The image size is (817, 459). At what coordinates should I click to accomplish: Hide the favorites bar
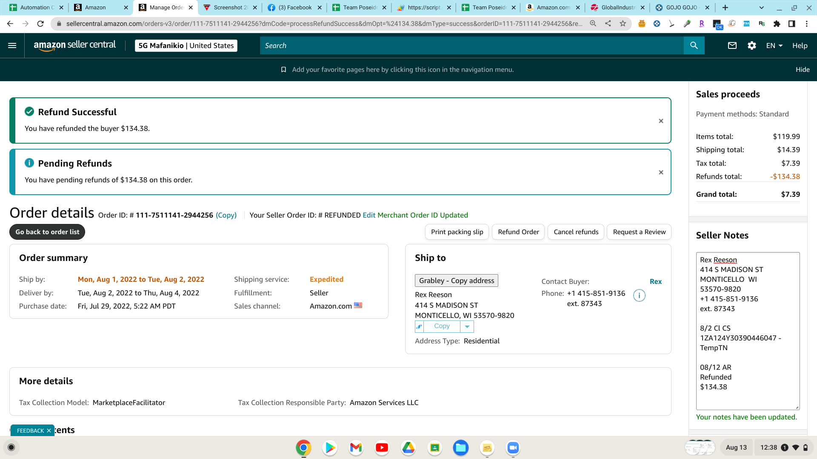[803, 70]
